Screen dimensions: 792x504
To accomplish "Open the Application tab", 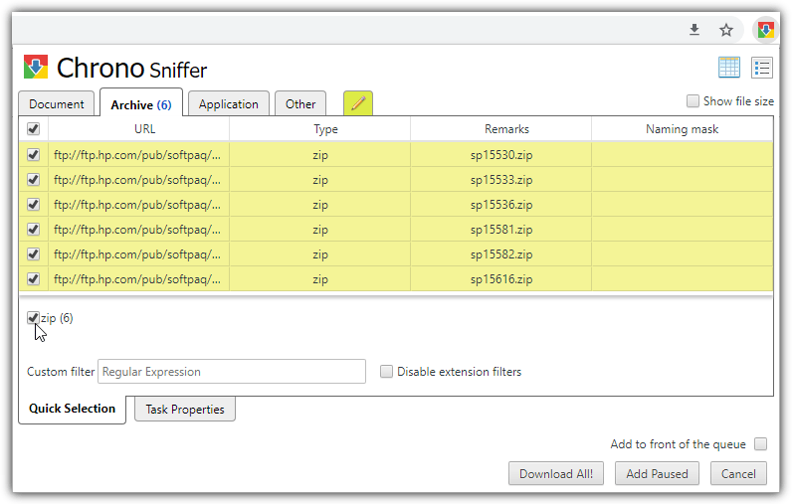I will click(x=228, y=104).
